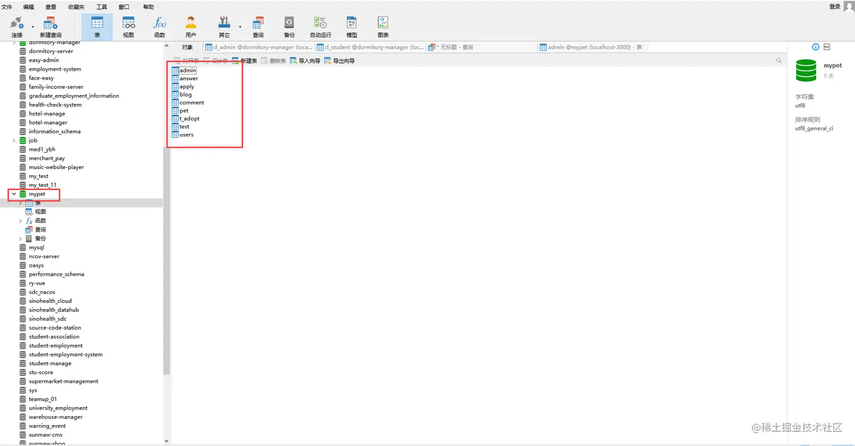Expand the 函数 node under mypet
855x446 pixels.
(x=21, y=220)
